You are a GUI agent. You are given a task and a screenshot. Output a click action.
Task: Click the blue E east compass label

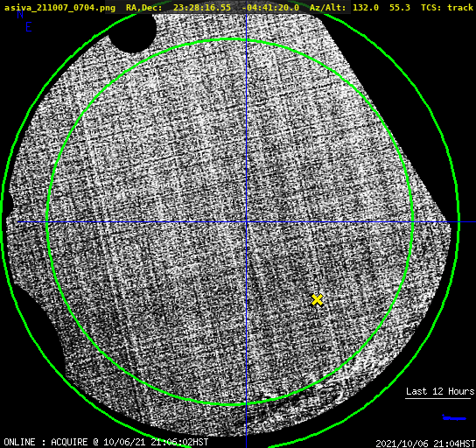coord(29,27)
